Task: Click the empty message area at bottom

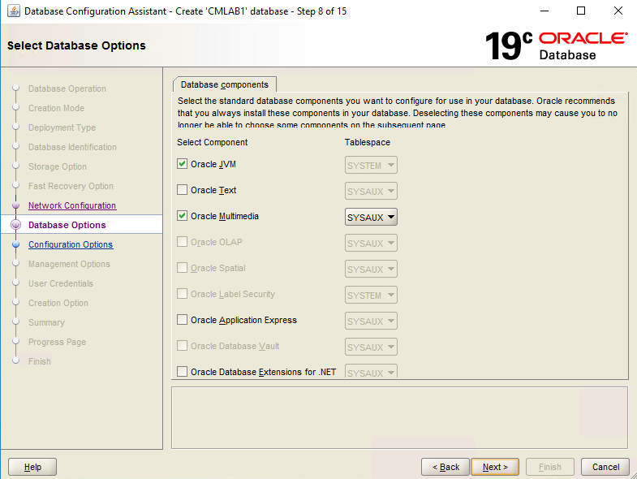Action: click(x=400, y=417)
